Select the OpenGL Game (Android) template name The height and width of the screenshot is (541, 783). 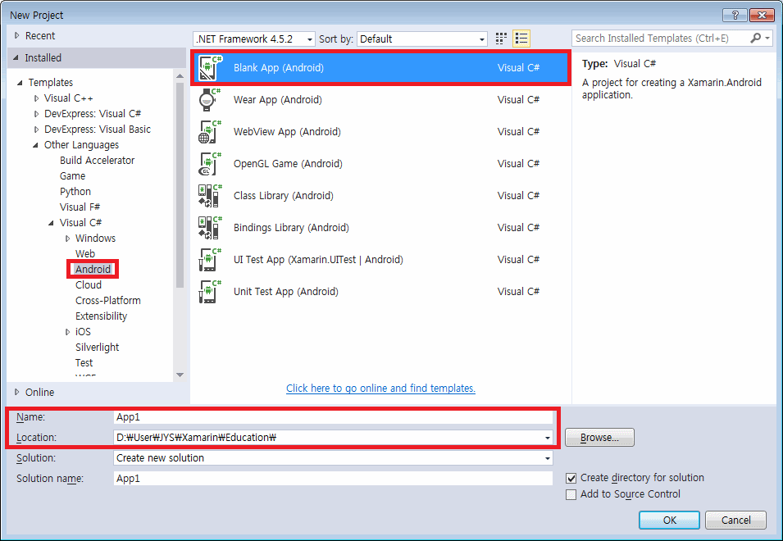point(288,164)
